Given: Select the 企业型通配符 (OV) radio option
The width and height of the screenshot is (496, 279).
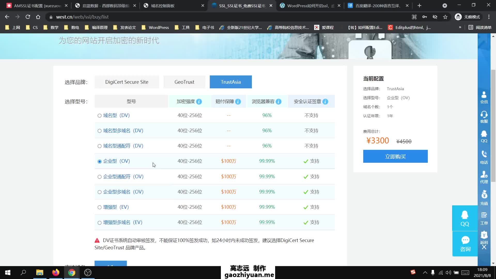Looking at the screenshot, I should 99,177.
